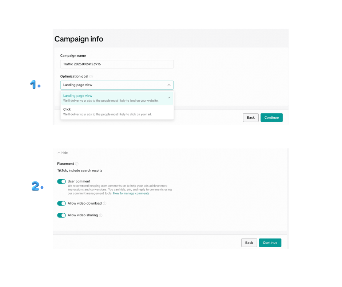
Task: Open the Allow video download info icon
Action: 105,203
